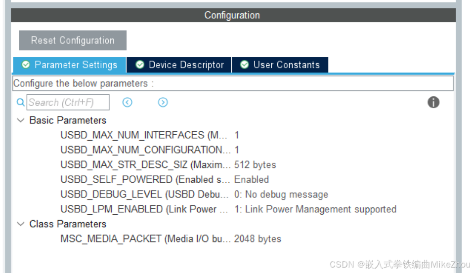Show parameter info with the info icon

tap(433, 102)
